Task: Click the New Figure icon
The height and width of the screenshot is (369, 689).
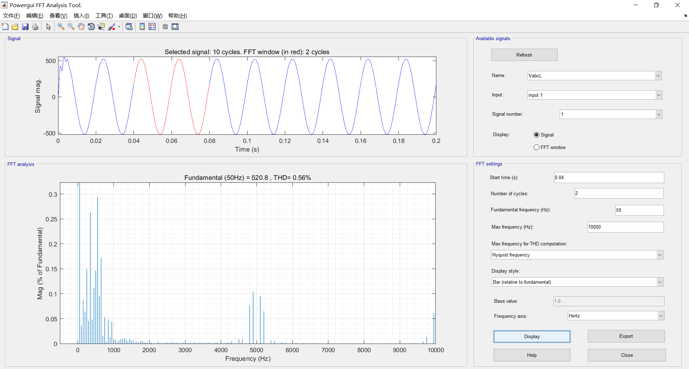Action: click(x=5, y=27)
